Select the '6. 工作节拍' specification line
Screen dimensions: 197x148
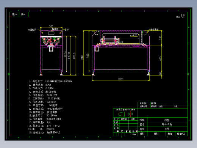(x=44, y=98)
